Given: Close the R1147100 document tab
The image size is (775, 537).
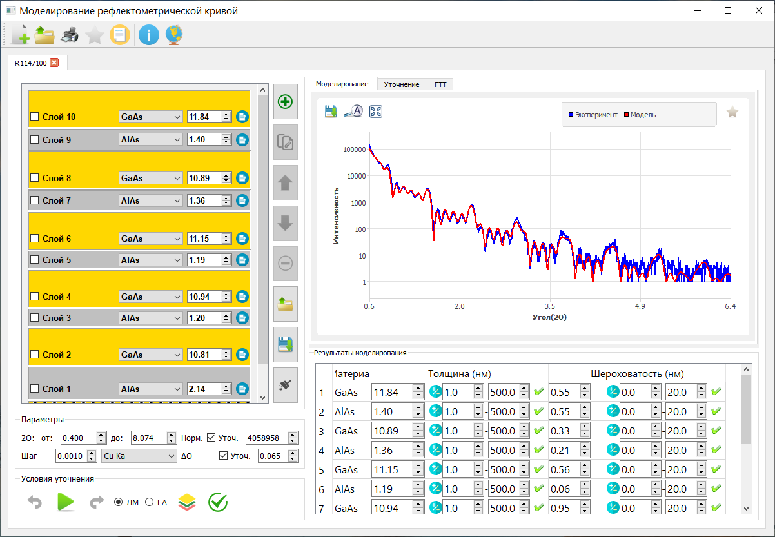Looking at the screenshot, I should (x=54, y=63).
